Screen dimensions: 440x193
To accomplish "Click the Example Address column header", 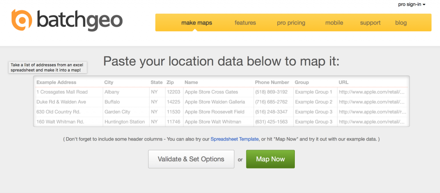I will [x=56, y=82].
